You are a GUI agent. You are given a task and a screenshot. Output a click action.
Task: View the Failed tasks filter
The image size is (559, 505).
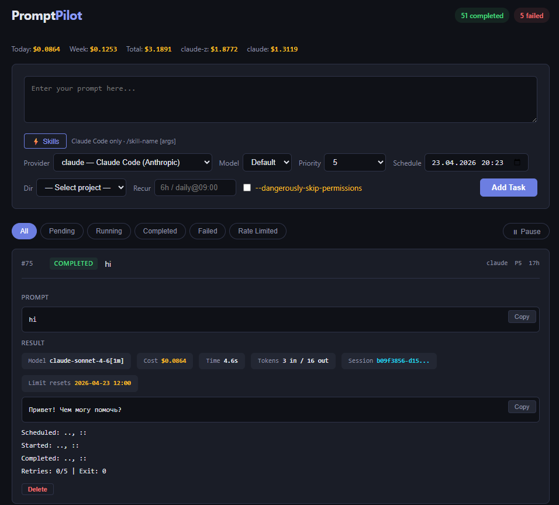[208, 231]
